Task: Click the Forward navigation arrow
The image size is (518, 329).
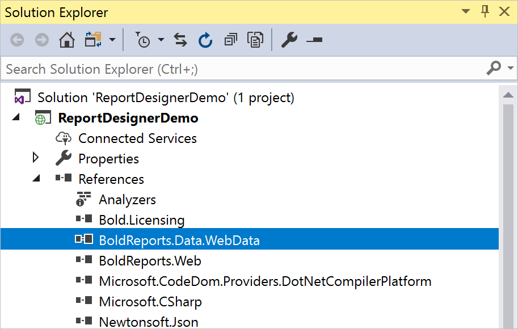Action: (42, 40)
